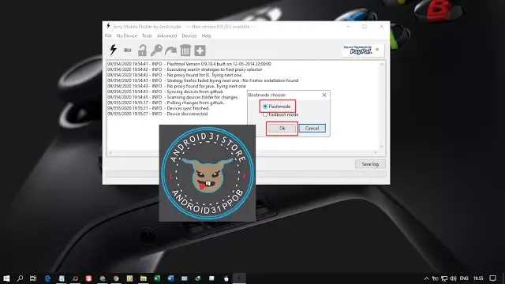This screenshot has height=284, width=505.
Task: Click log line 'No proxy found for IE'
Action: point(174,75)
